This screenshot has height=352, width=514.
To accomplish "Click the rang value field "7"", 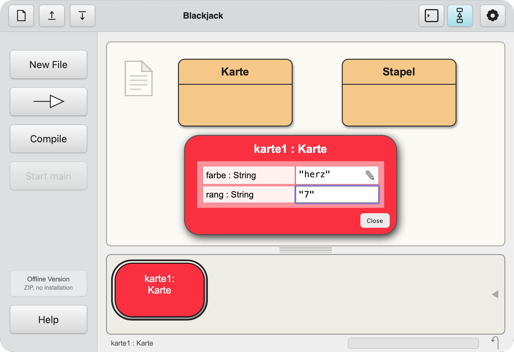I will (337, 194).
